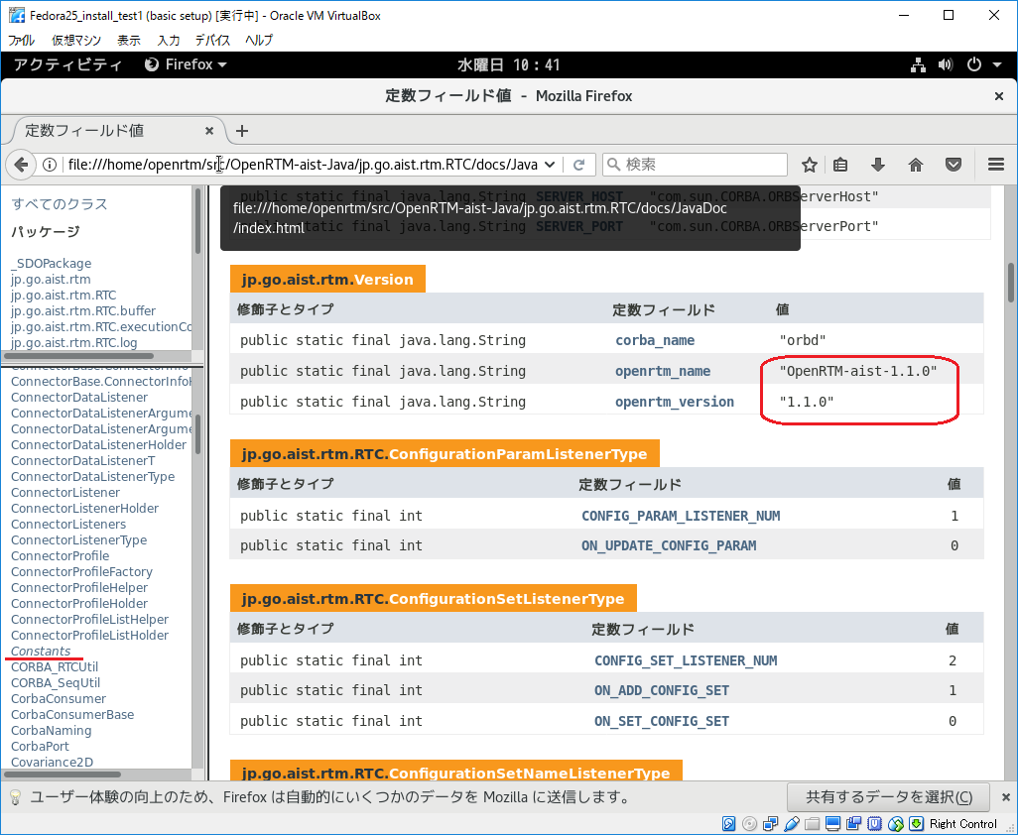Viewport: 1018px width, 835px height.
Task: Open the CONFIG_PARAM_LISTENER_NUM link
Action: (x=681, y=516)
